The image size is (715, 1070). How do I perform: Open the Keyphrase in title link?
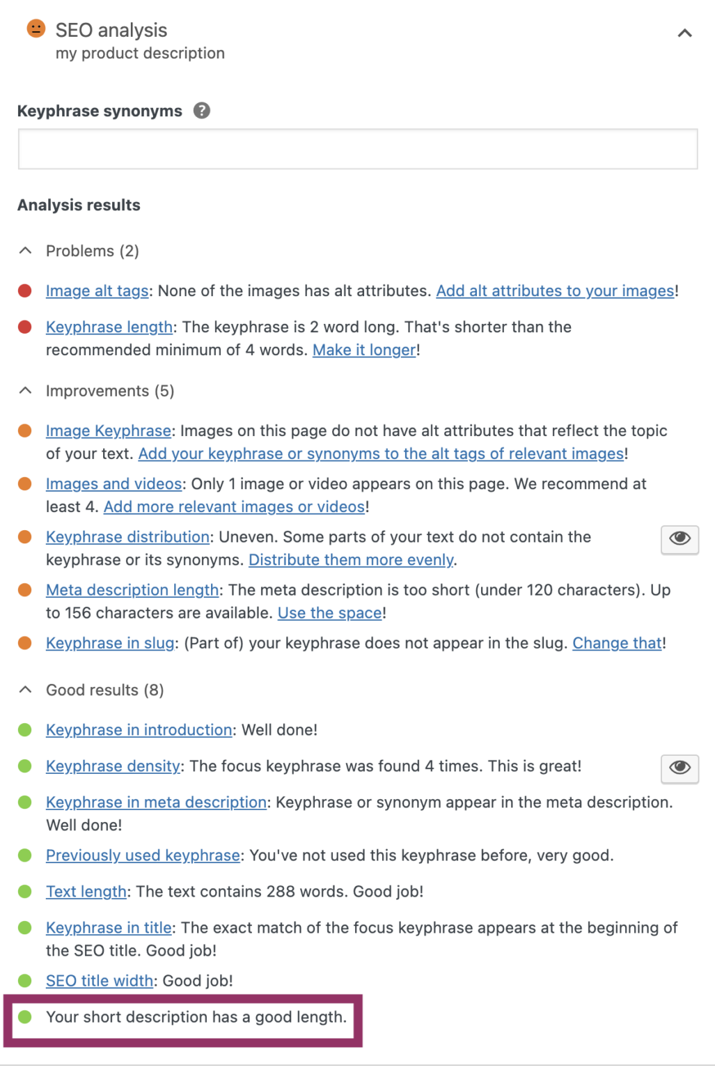pos(108,927)
